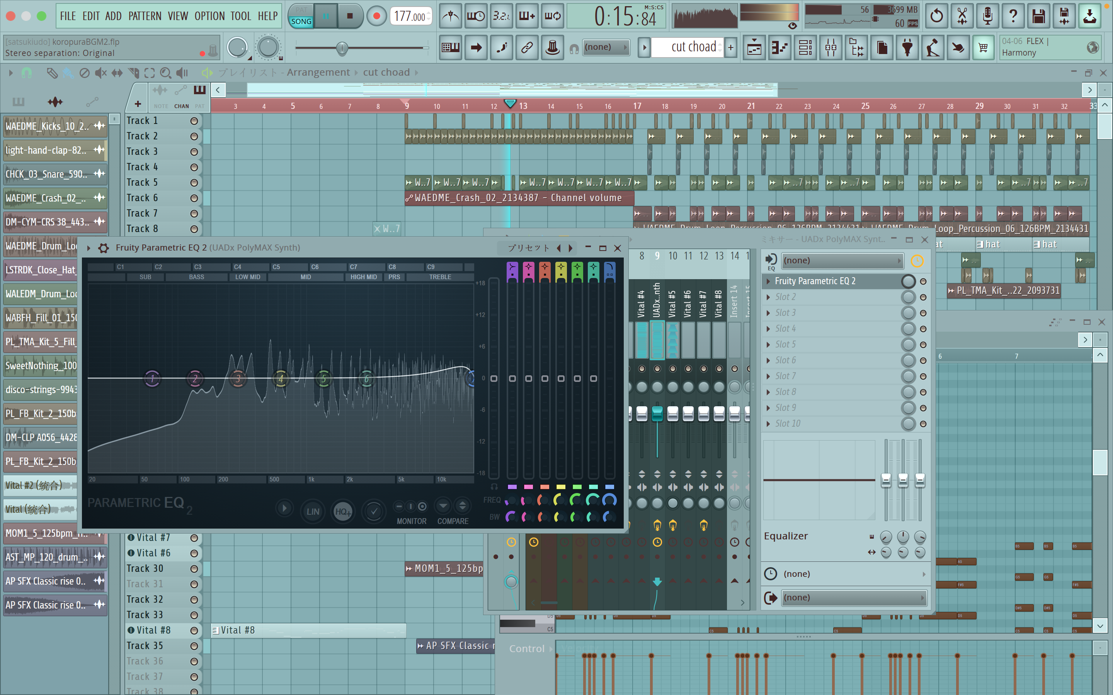The image size is (1113, 695).
Task: Open the PATTERN menu
Action: tap(145, 16)
